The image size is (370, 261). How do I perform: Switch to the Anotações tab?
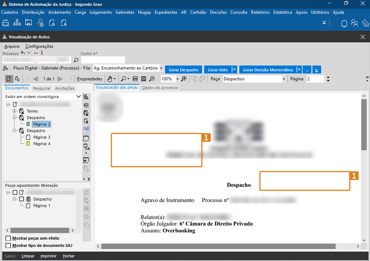pyautogui.click(x=65, y=88)
